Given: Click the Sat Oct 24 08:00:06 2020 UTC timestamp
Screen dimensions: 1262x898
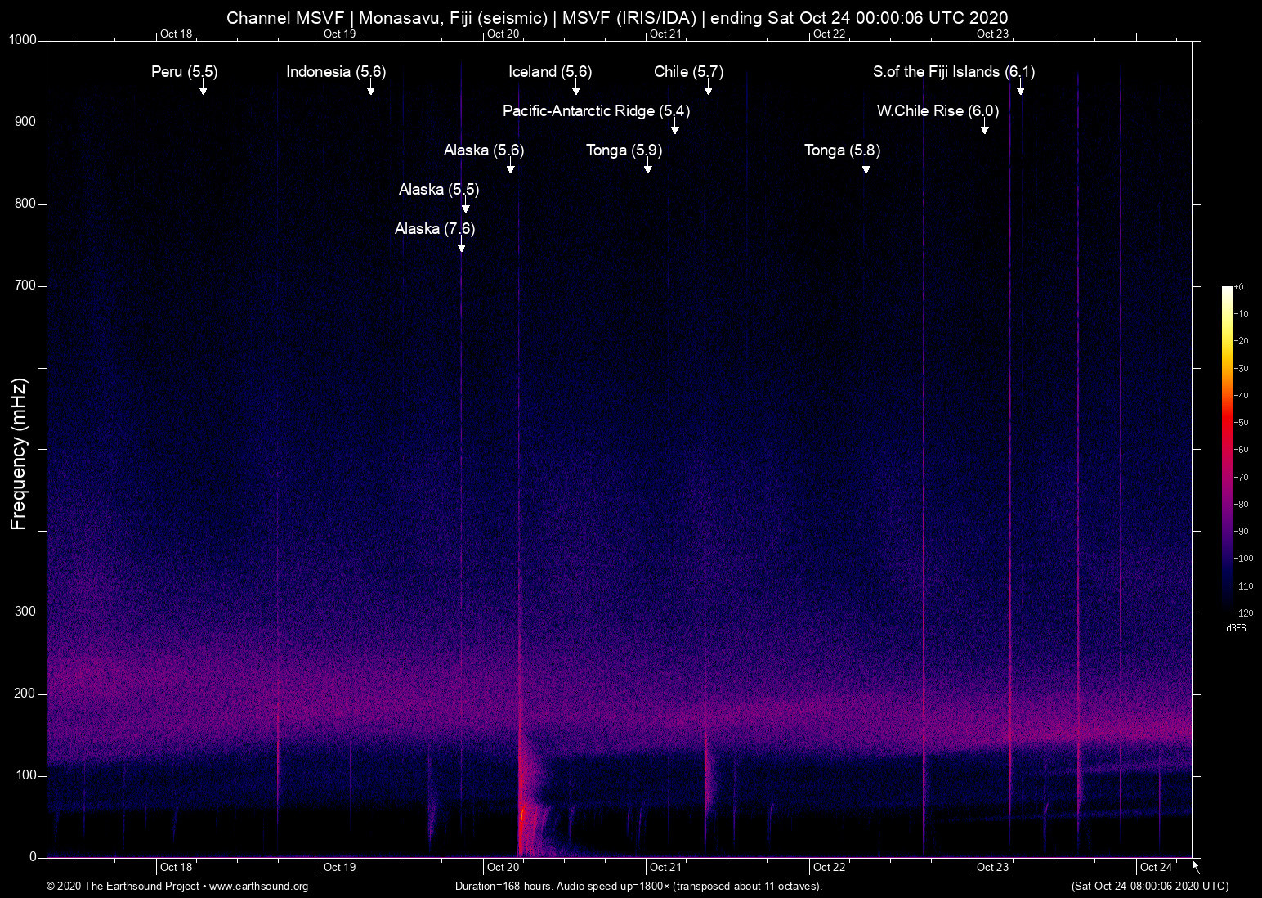Looking at the screenshot, I should pos(1150,887).
